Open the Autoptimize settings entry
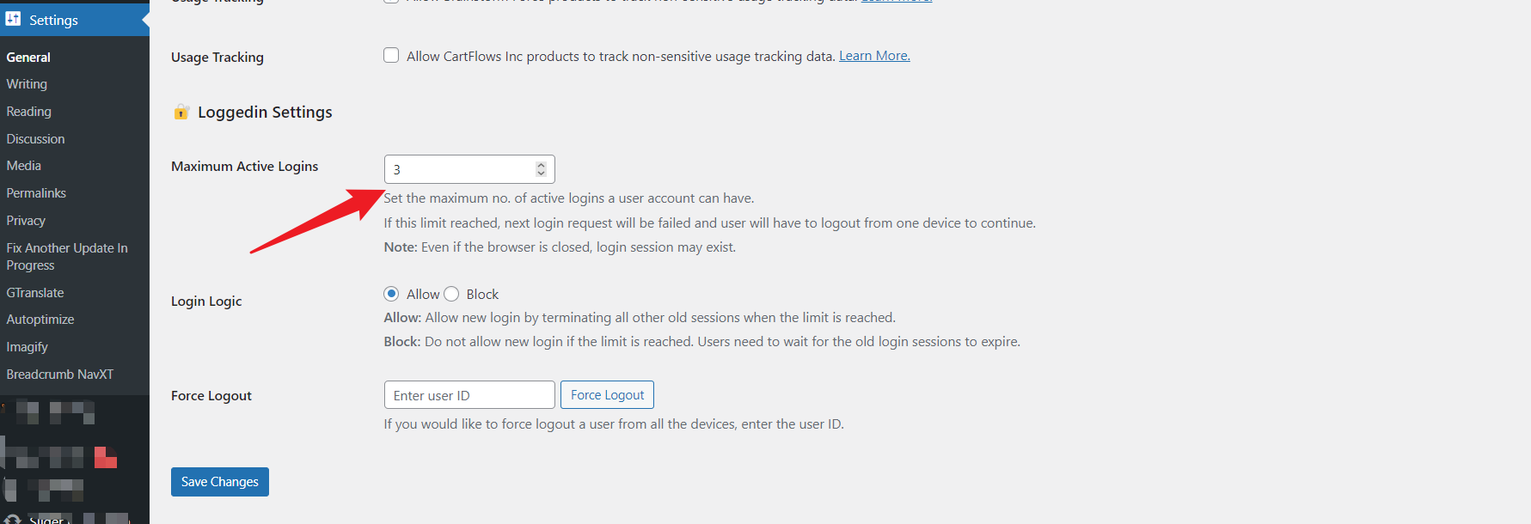Screen dimensions: 1531x524 pos(40,319)
